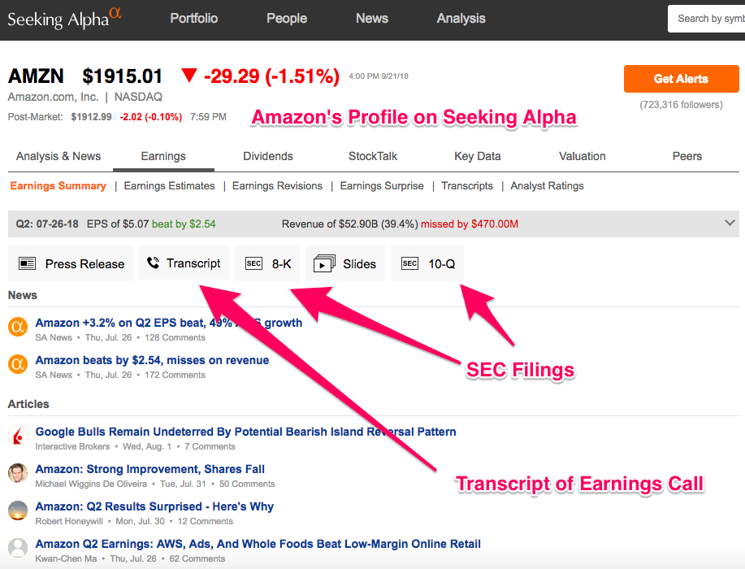This screenshot has width=745, height=569.
Task: Click 'Revenue of $52.90B' missed text
Action: tap(400, 224)
